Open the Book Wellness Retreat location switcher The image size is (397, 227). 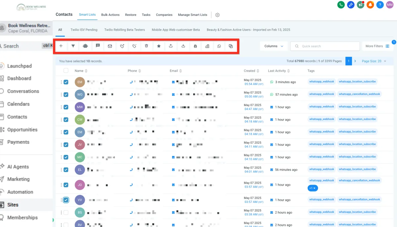coord(26,28)
